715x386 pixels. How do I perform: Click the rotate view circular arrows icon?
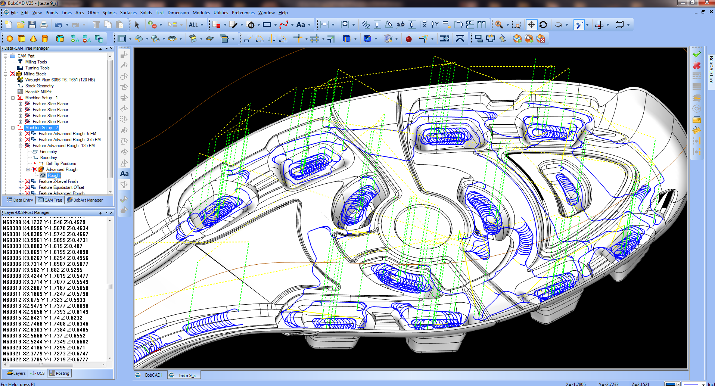click(543, 25)
